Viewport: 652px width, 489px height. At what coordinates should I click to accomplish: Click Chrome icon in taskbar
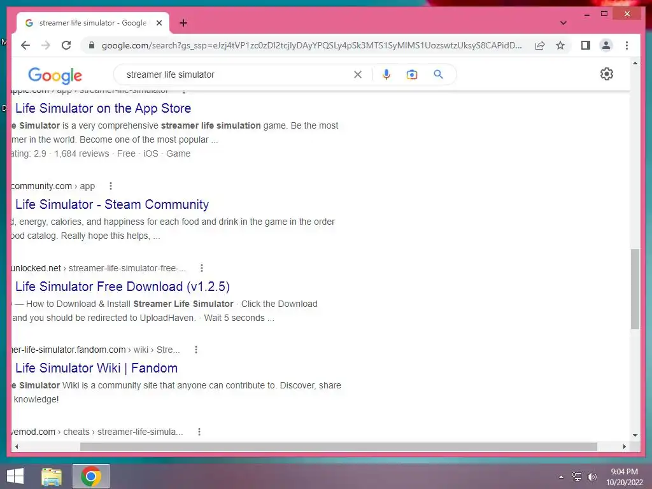coord(91,476)
